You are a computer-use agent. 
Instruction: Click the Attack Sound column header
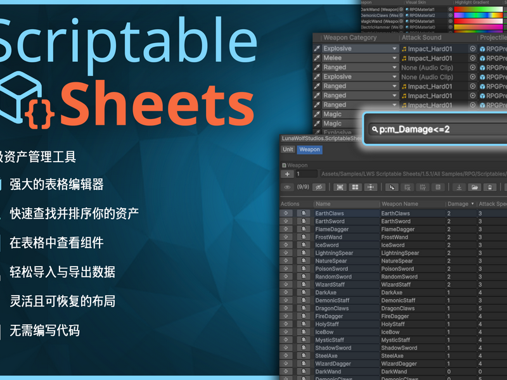tap(437, 38)
